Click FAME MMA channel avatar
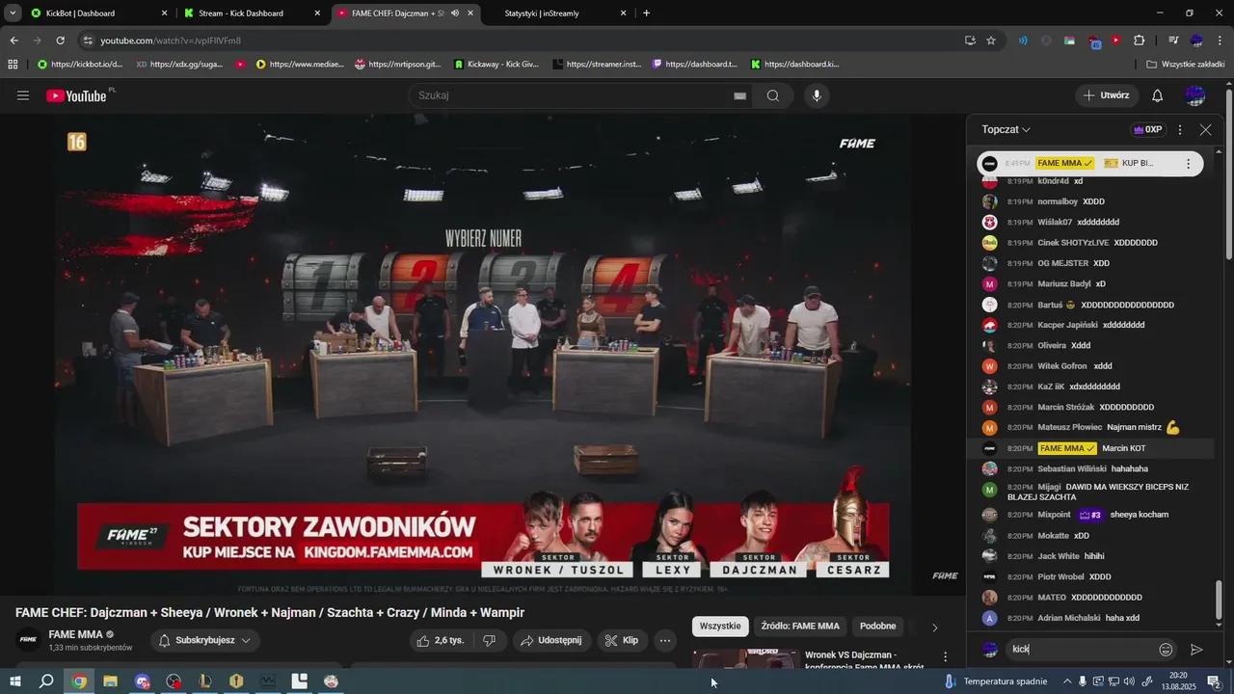The width and height of the screenshot is (1234, 694). coord(29,640)
